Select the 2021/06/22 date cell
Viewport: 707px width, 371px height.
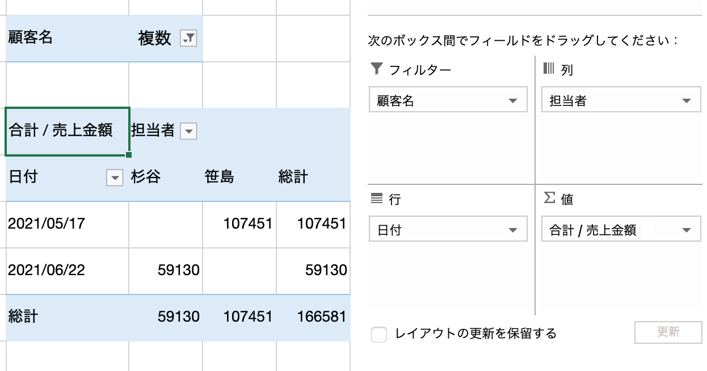click(x=67, y=271)
